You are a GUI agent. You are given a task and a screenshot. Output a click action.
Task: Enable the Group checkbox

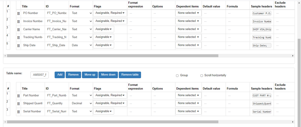(177, 75)
